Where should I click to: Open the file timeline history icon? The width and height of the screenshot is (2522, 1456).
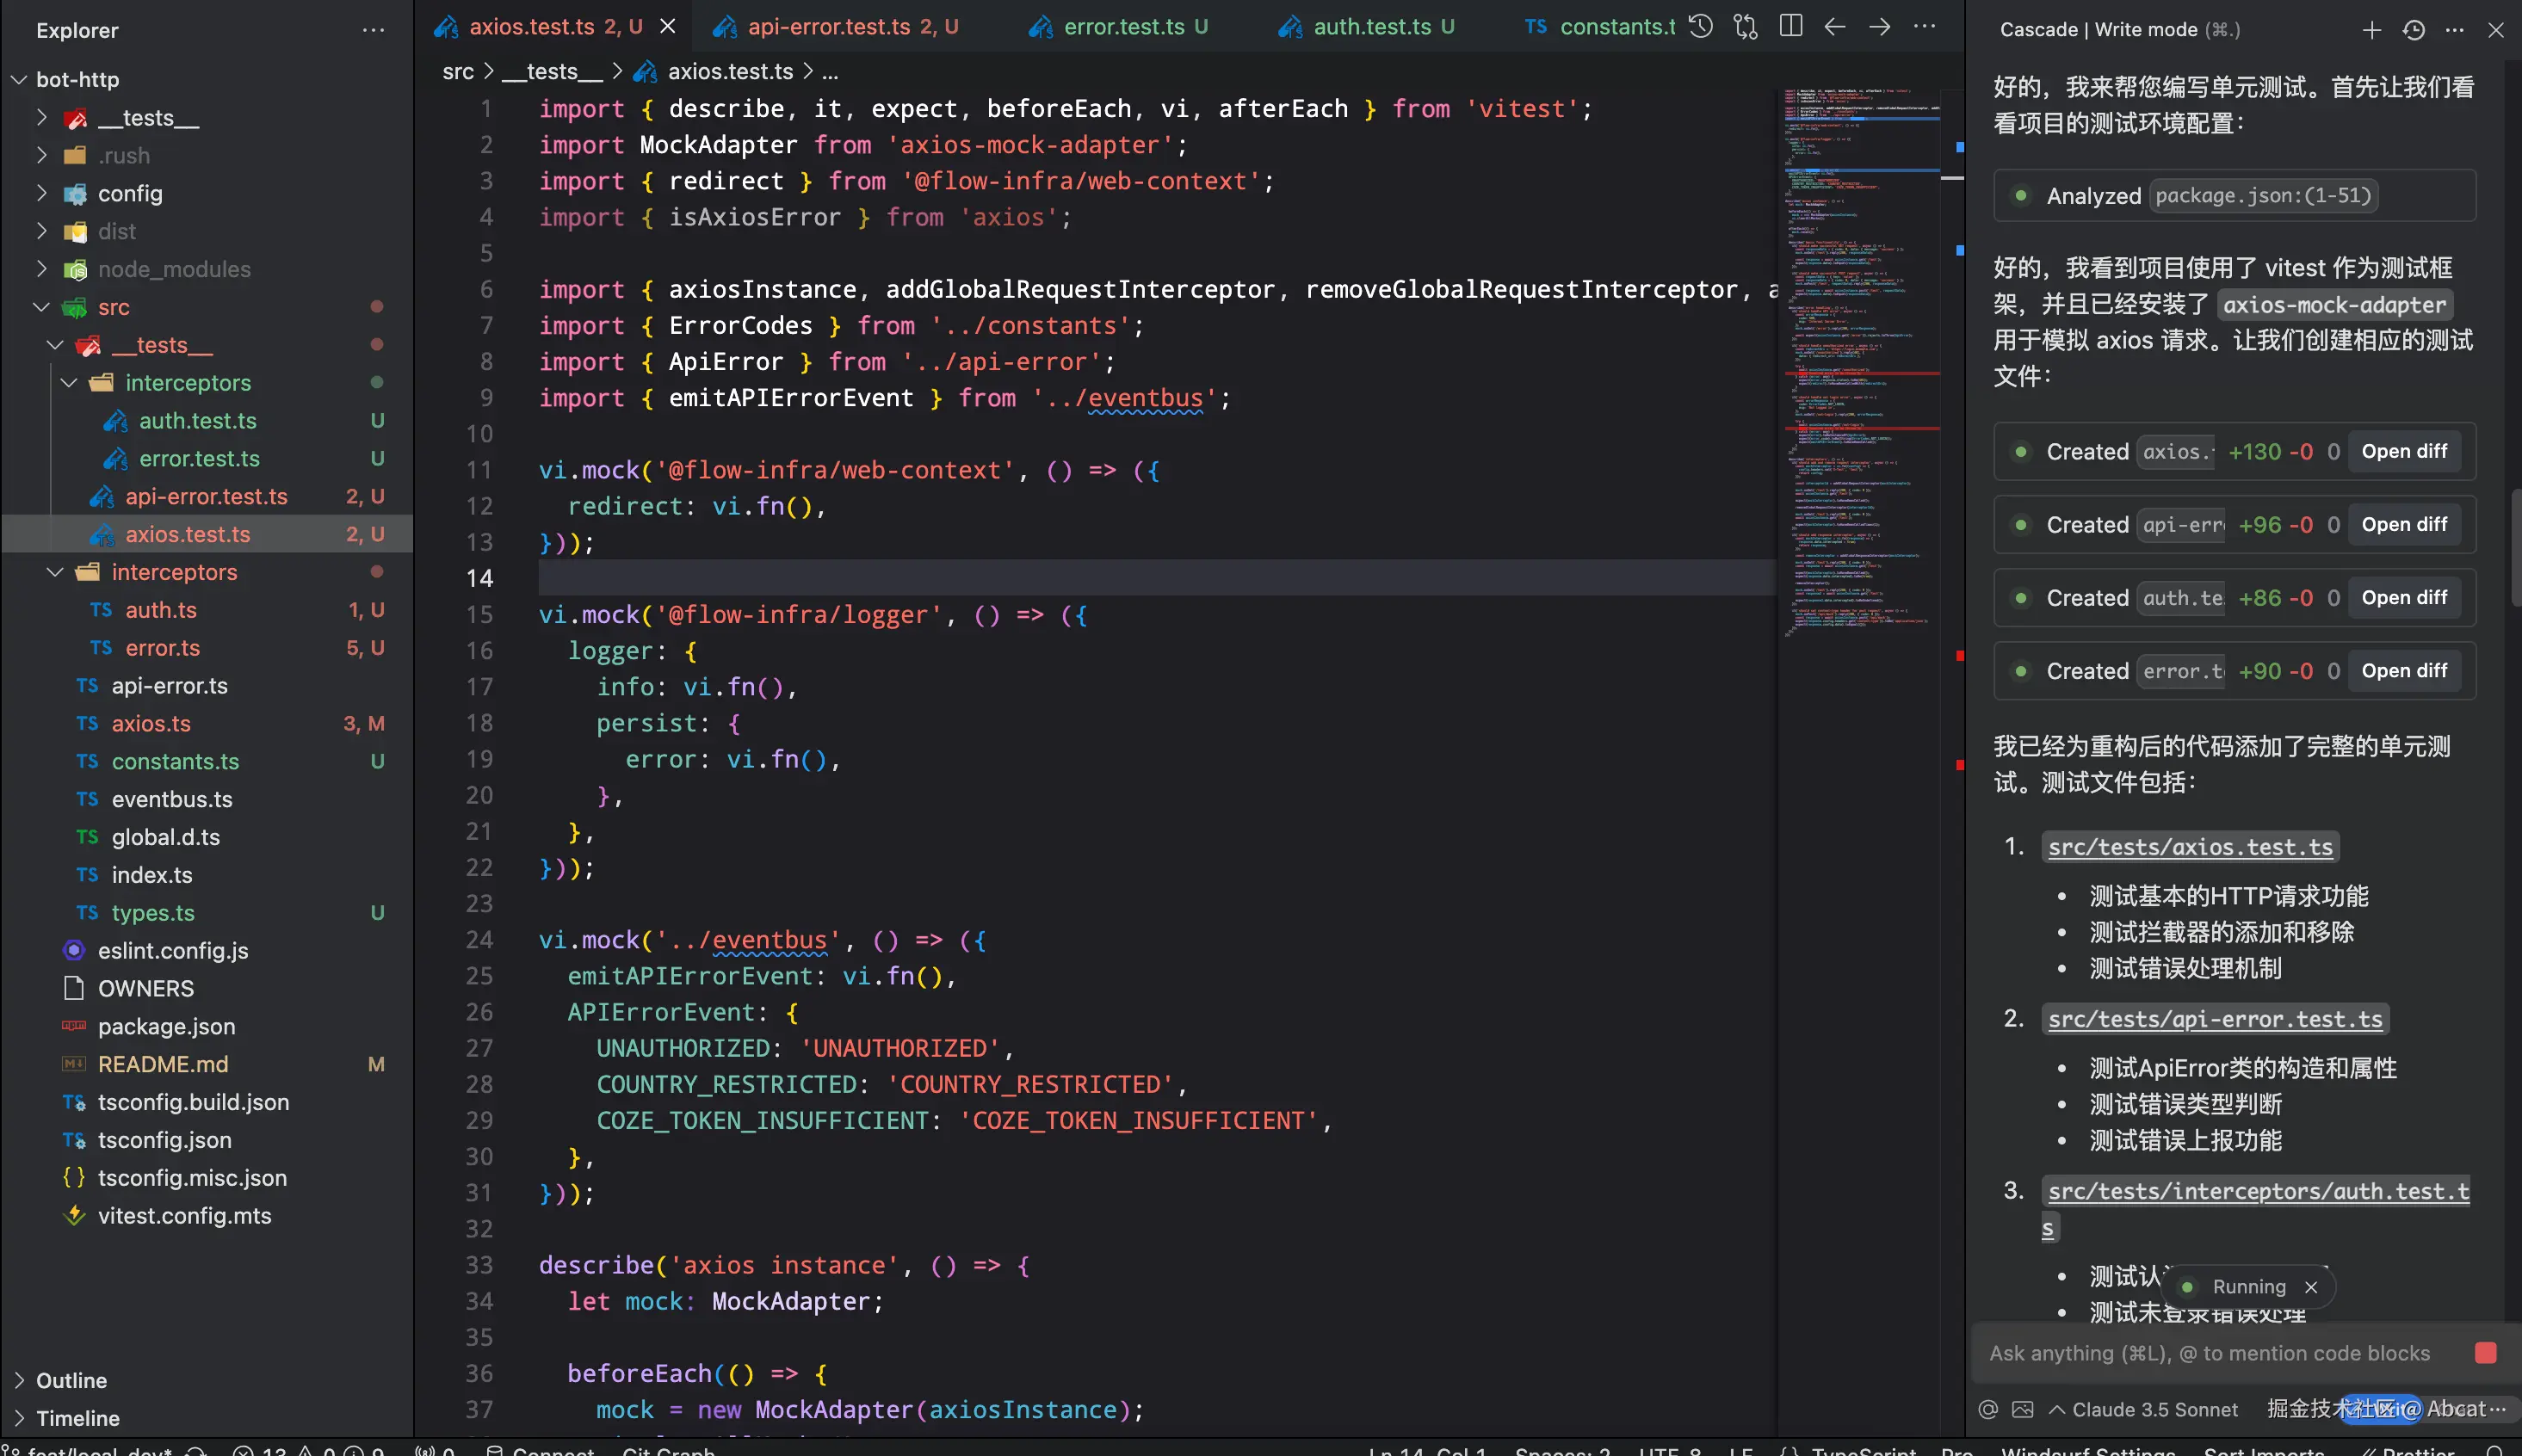tap(1700, 27)
